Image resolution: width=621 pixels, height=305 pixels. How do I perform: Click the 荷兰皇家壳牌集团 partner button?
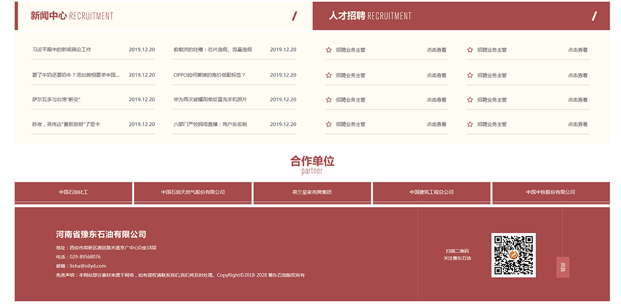point(312,192)
